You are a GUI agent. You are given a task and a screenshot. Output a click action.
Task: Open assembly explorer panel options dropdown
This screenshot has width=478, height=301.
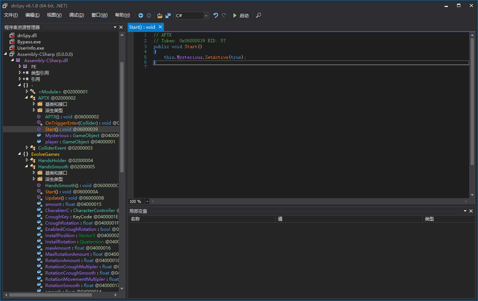[x=115, y=27]
